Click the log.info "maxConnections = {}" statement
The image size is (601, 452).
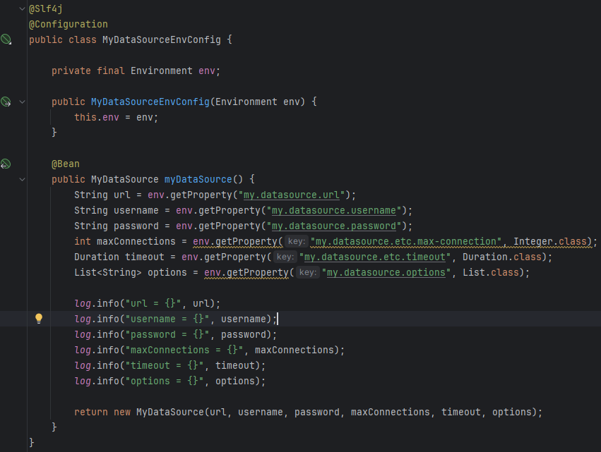(x=209, y=350)
